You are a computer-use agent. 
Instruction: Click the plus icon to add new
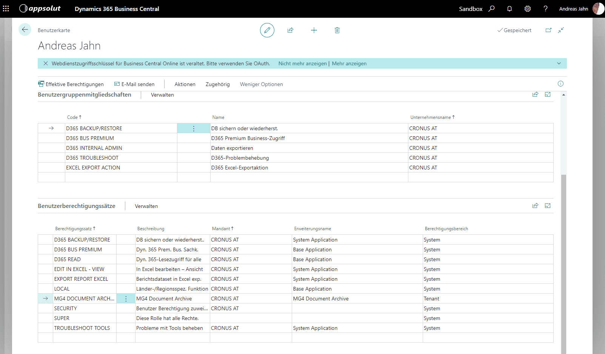coord(314,30)
